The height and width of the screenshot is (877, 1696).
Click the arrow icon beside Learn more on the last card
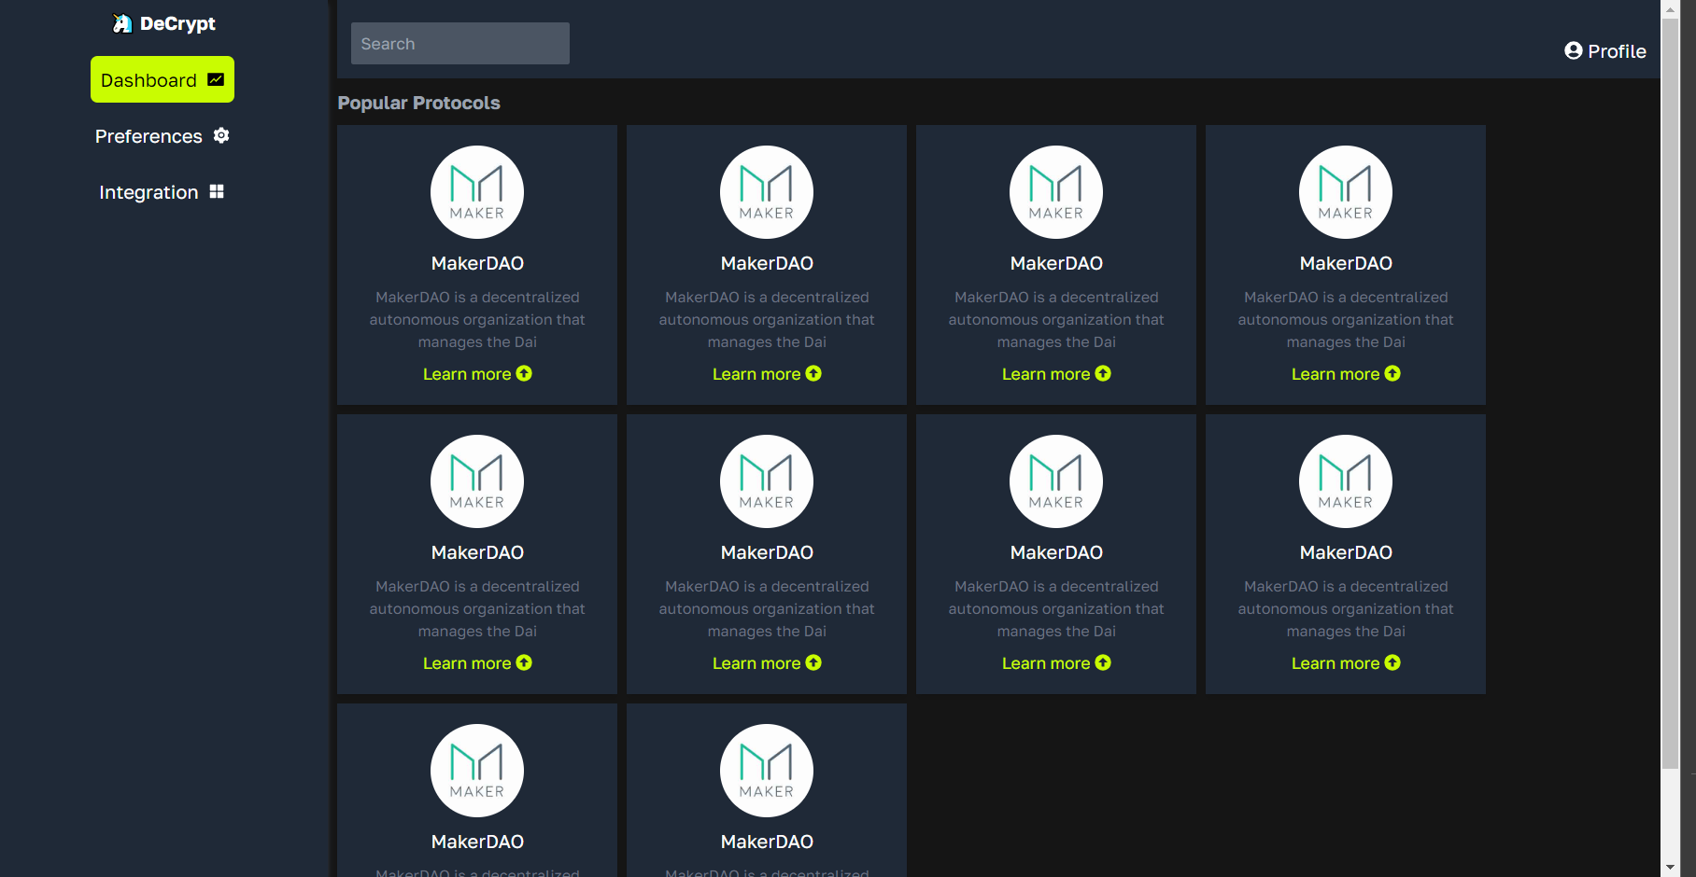tap(1392, 662)
